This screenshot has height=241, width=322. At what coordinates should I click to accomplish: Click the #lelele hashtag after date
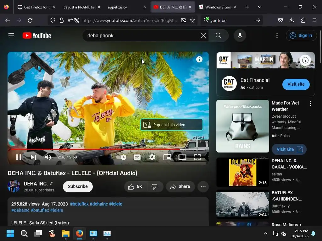(x=116, y=204)
